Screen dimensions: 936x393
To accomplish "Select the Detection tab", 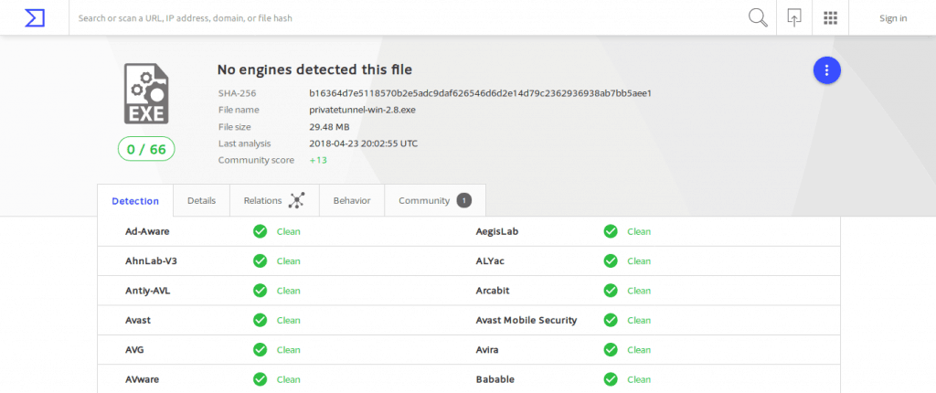I will (x=135, y=201).
